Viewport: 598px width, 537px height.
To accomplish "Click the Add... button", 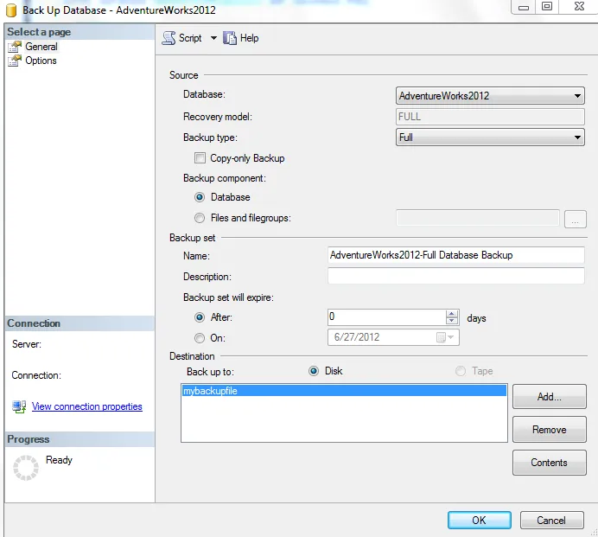I will point(550,397).
